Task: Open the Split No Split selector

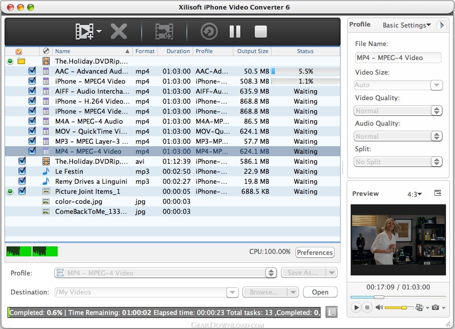Action: click(x=436, y=162)
